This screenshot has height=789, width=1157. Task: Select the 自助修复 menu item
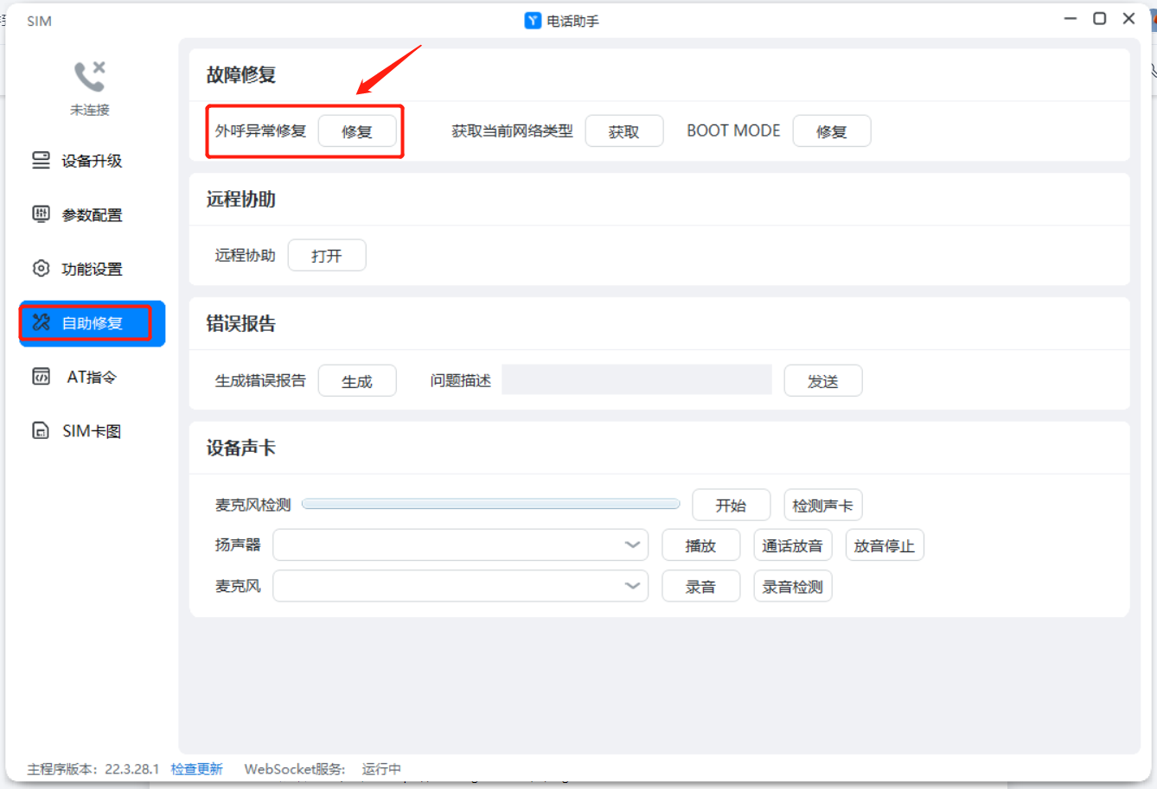(x=92, y=323)
